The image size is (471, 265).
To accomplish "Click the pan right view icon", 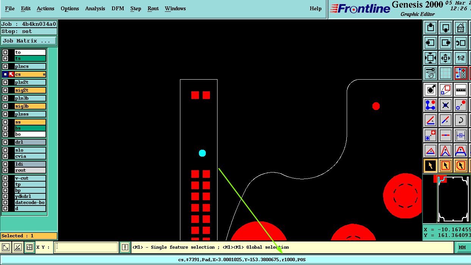I will (x=446, y=42).
